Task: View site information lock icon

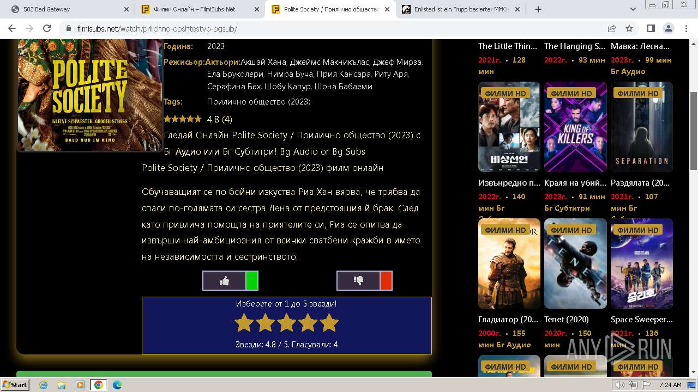Action: [68, 28]
